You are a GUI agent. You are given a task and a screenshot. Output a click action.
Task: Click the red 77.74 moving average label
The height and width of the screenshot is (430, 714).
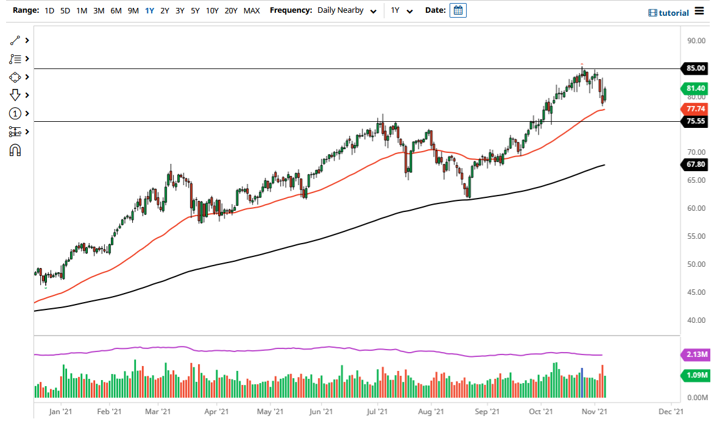pos(695,108)
